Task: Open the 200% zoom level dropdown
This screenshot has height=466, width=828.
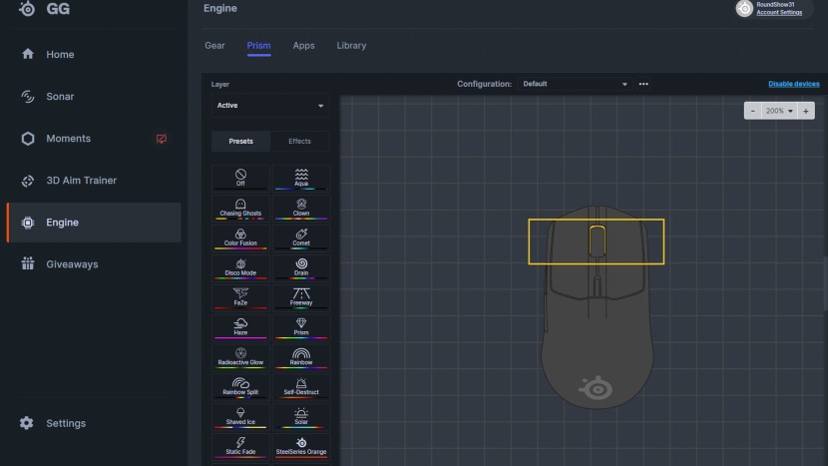Action: coord(779,111)
